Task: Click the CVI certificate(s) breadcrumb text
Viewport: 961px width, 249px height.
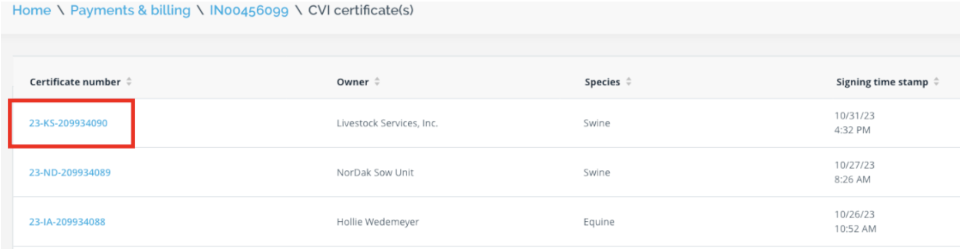Action: (361, 10)
